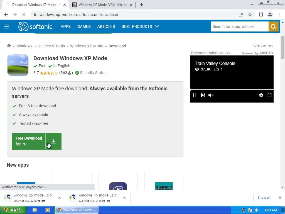Click the Softonic logo
Viewport: 285px width, 214px height.
(35, 26)
